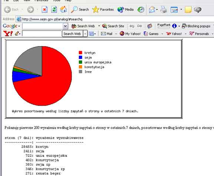
Task: Click the PageRank indicator
Action: pos(164,26)
